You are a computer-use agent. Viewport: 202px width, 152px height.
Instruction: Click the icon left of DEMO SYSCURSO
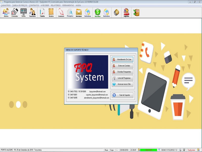(x=159, y=150)
